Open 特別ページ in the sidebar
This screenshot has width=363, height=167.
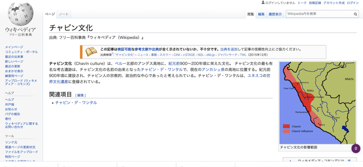(x=13, y=157)
